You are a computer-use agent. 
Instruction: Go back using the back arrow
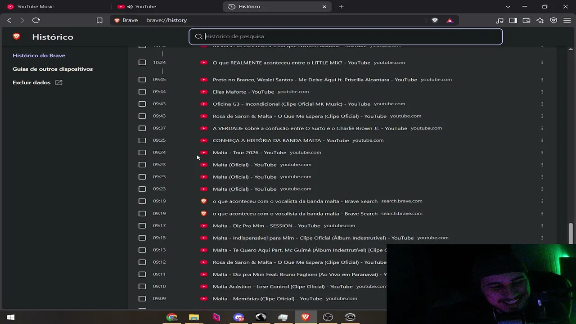pyautogui.click(x=9, y=20)
